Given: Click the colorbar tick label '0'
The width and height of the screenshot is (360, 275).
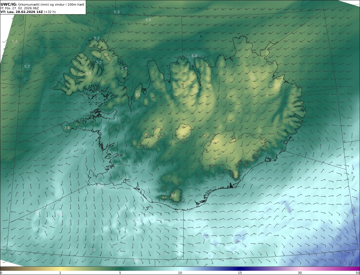Looking at the screenshot, I should point(1,273).
